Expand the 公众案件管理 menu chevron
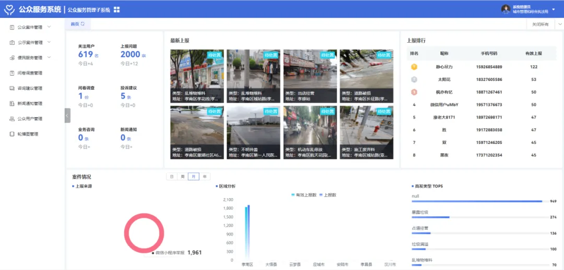 49,27
